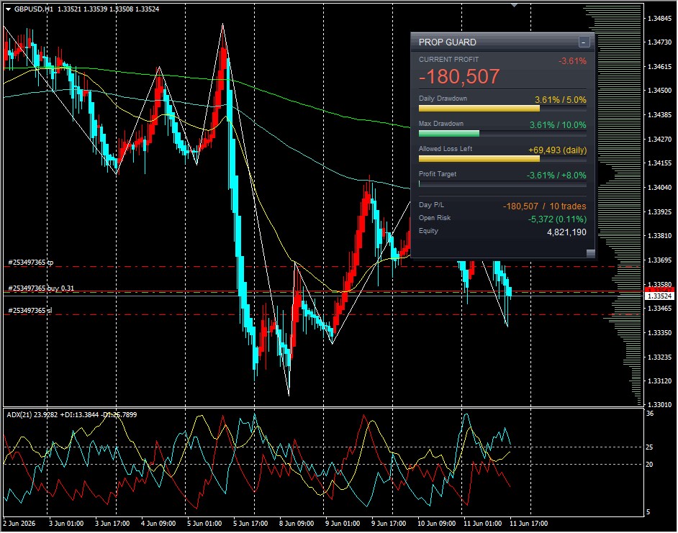Click the 1.33010 price scale label

[659, 405]
